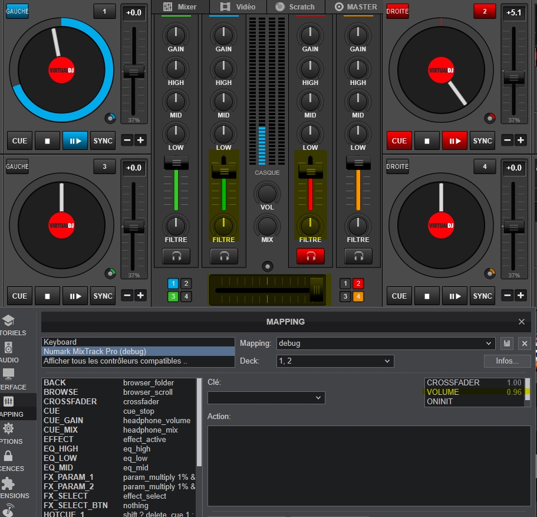Viewport: 537px width, 517px height.
Task: Click the pitch plus button on deck 1
Action: tap(140, 140)
